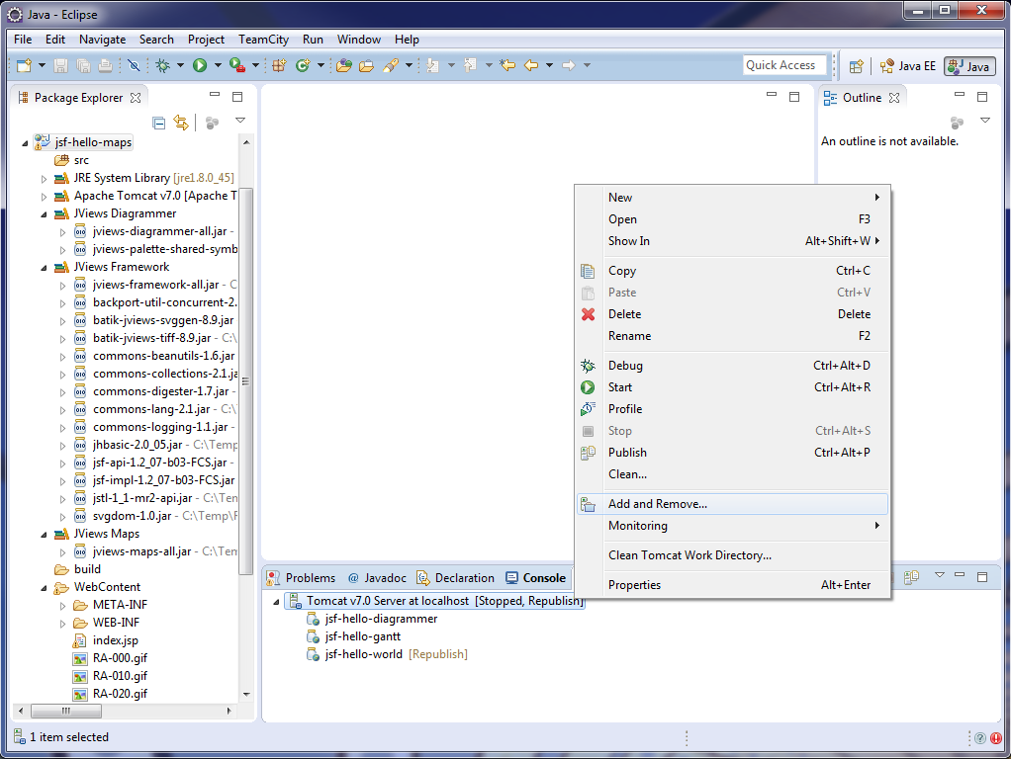This screenshot has height=759, width=1011.
Task: Click the New Java Package toolbar icon
Action: (279, 65)
